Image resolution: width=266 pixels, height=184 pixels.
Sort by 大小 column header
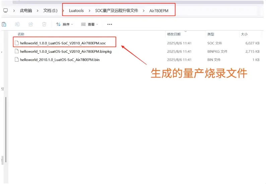[244, 34]
